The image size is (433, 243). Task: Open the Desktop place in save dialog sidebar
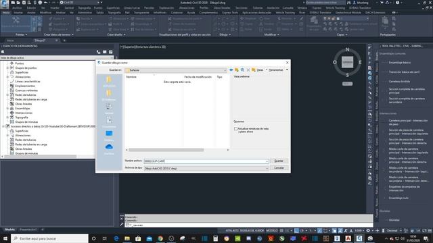point(109,135)
